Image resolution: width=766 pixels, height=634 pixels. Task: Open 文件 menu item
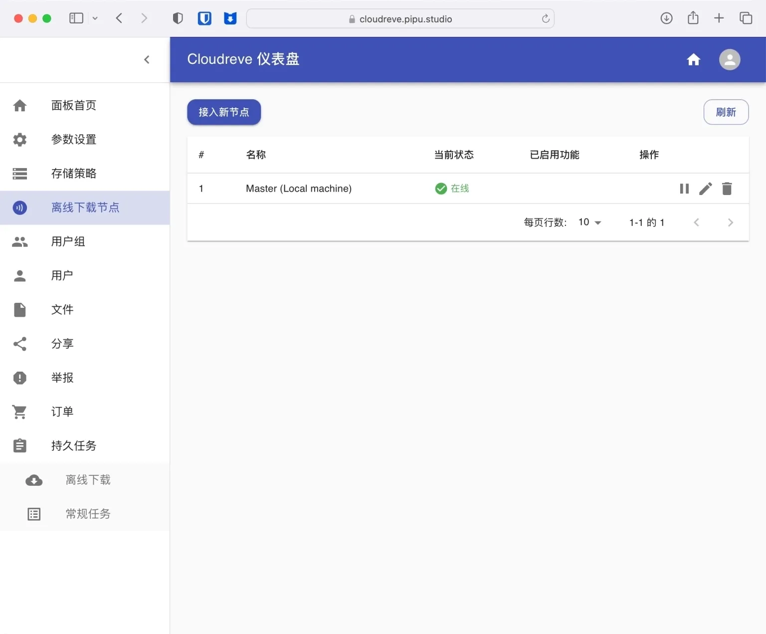(x=85, y=310)
